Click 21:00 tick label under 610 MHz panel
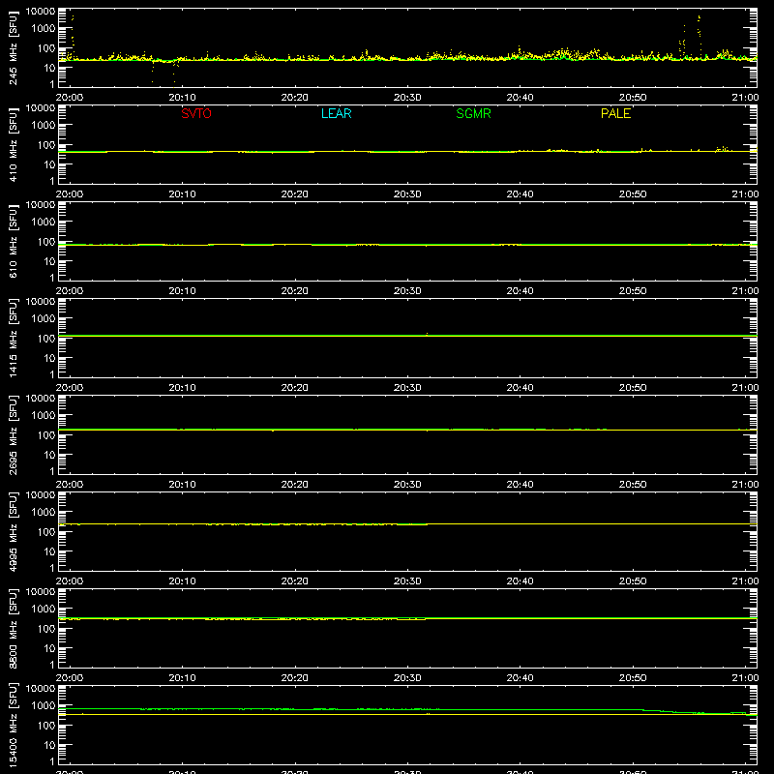The height and width of the screenshot is (774, 774). [x=745, y=291]
